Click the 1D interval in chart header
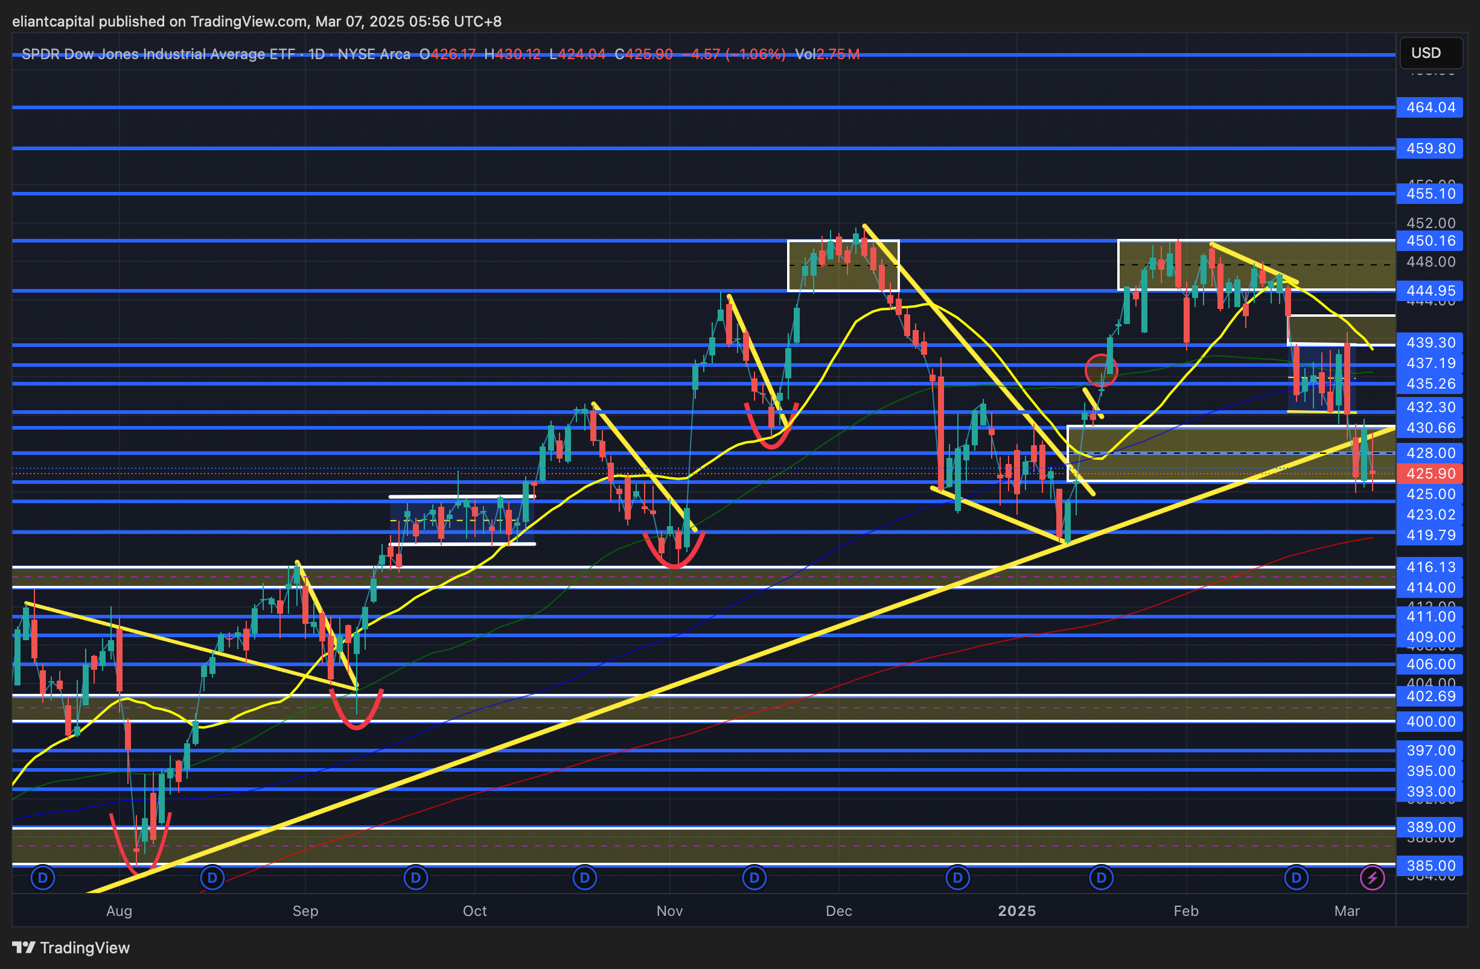 pos(316,54)
